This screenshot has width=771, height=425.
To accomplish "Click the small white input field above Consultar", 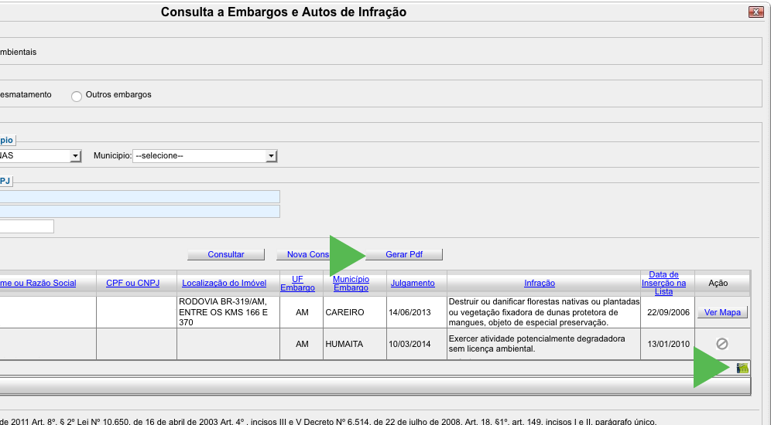I will coord(27,226).
